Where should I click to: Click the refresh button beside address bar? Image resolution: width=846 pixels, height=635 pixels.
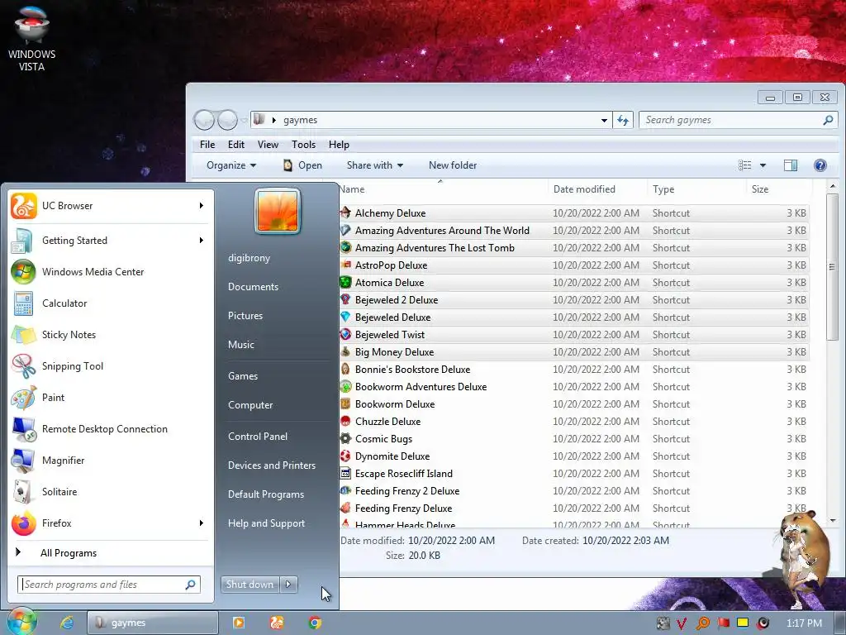pos(623,120)
